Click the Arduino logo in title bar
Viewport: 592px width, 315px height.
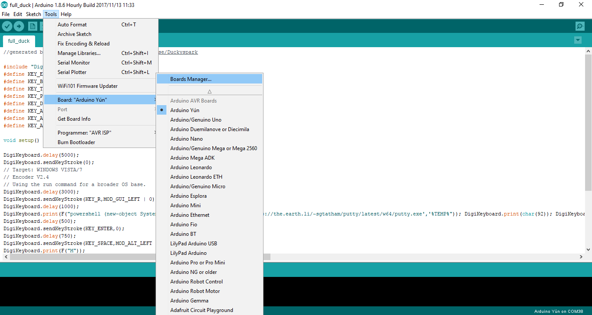coord(4,5)
